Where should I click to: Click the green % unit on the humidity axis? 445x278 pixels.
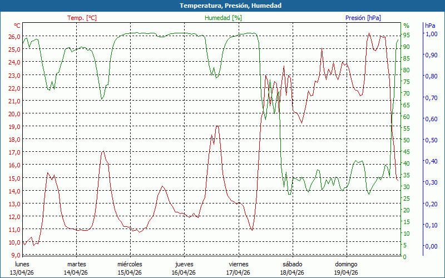click(406, 26)
